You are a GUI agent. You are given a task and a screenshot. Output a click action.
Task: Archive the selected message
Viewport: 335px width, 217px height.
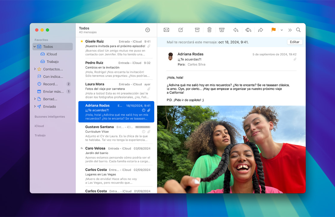pyautogui.click(x=197, y=30)
